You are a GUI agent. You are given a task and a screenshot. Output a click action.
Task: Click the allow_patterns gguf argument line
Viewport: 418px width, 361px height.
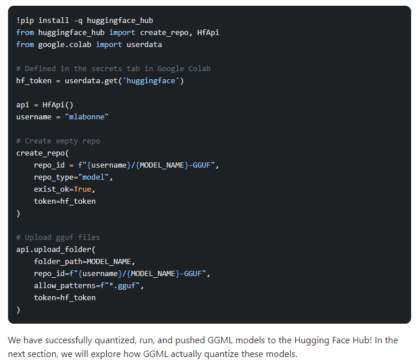(88, 285)
